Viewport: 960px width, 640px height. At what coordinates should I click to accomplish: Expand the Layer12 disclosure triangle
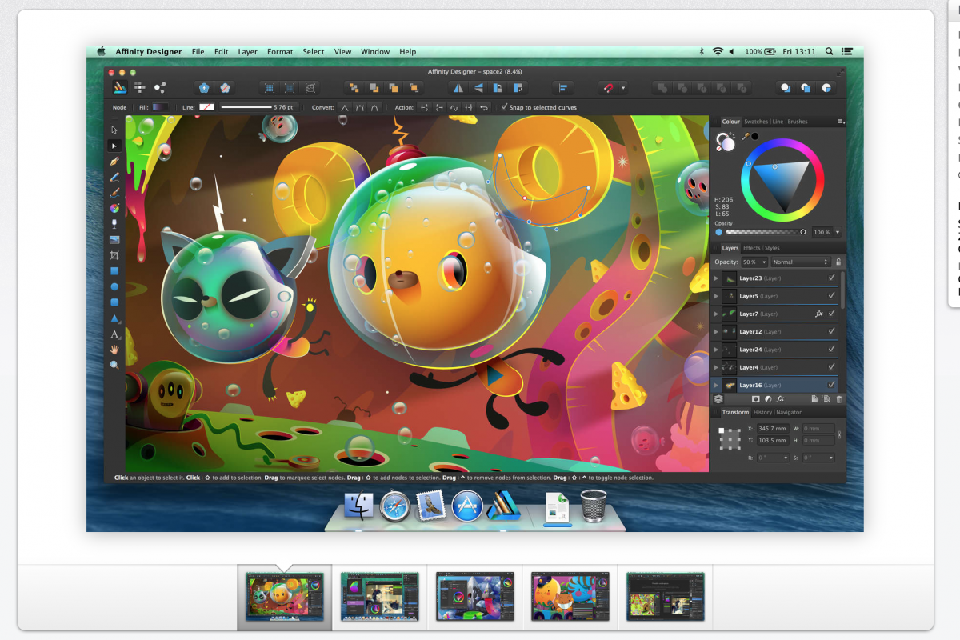click(716, 331)
